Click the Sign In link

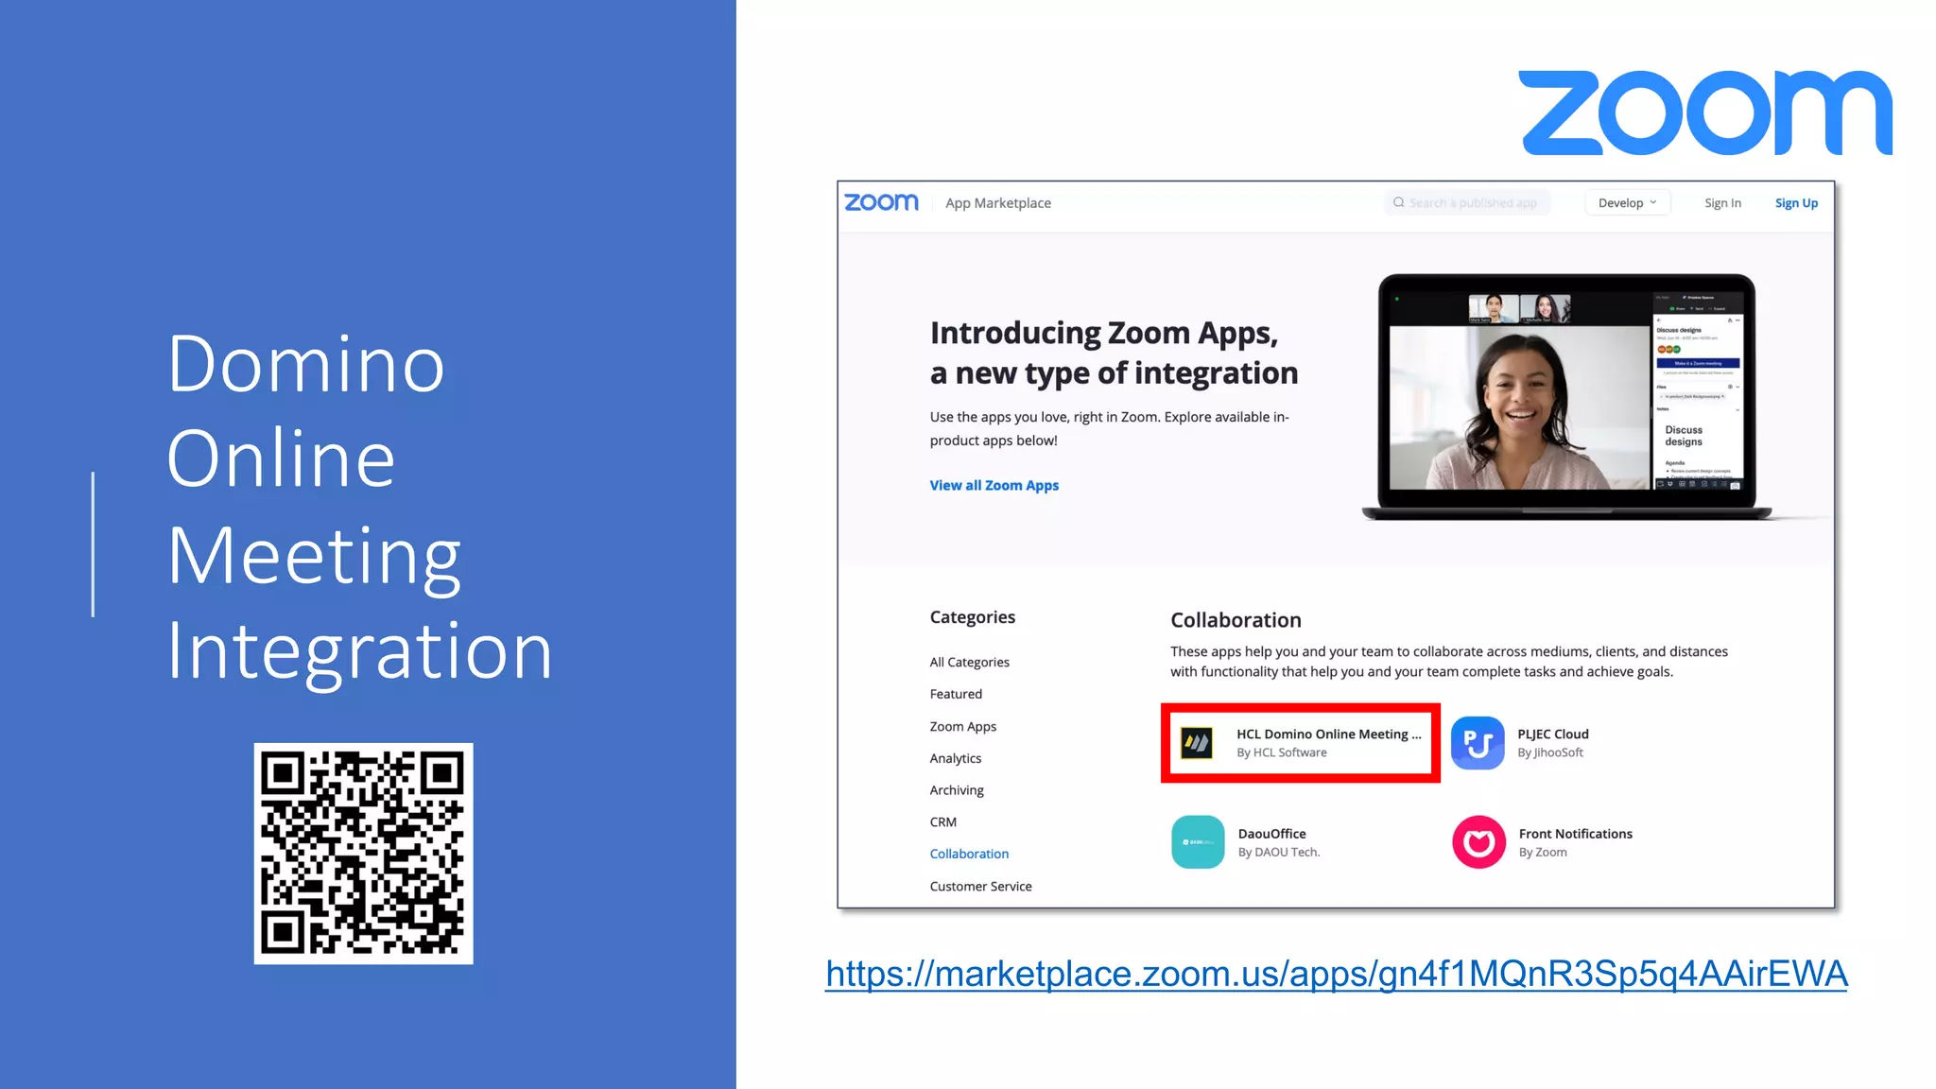point(1722,203)
